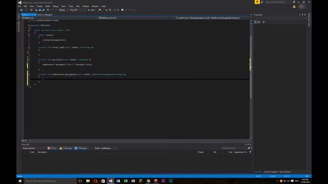
Task: Click the Comment selected lines icon
Action: click(114, 10)
